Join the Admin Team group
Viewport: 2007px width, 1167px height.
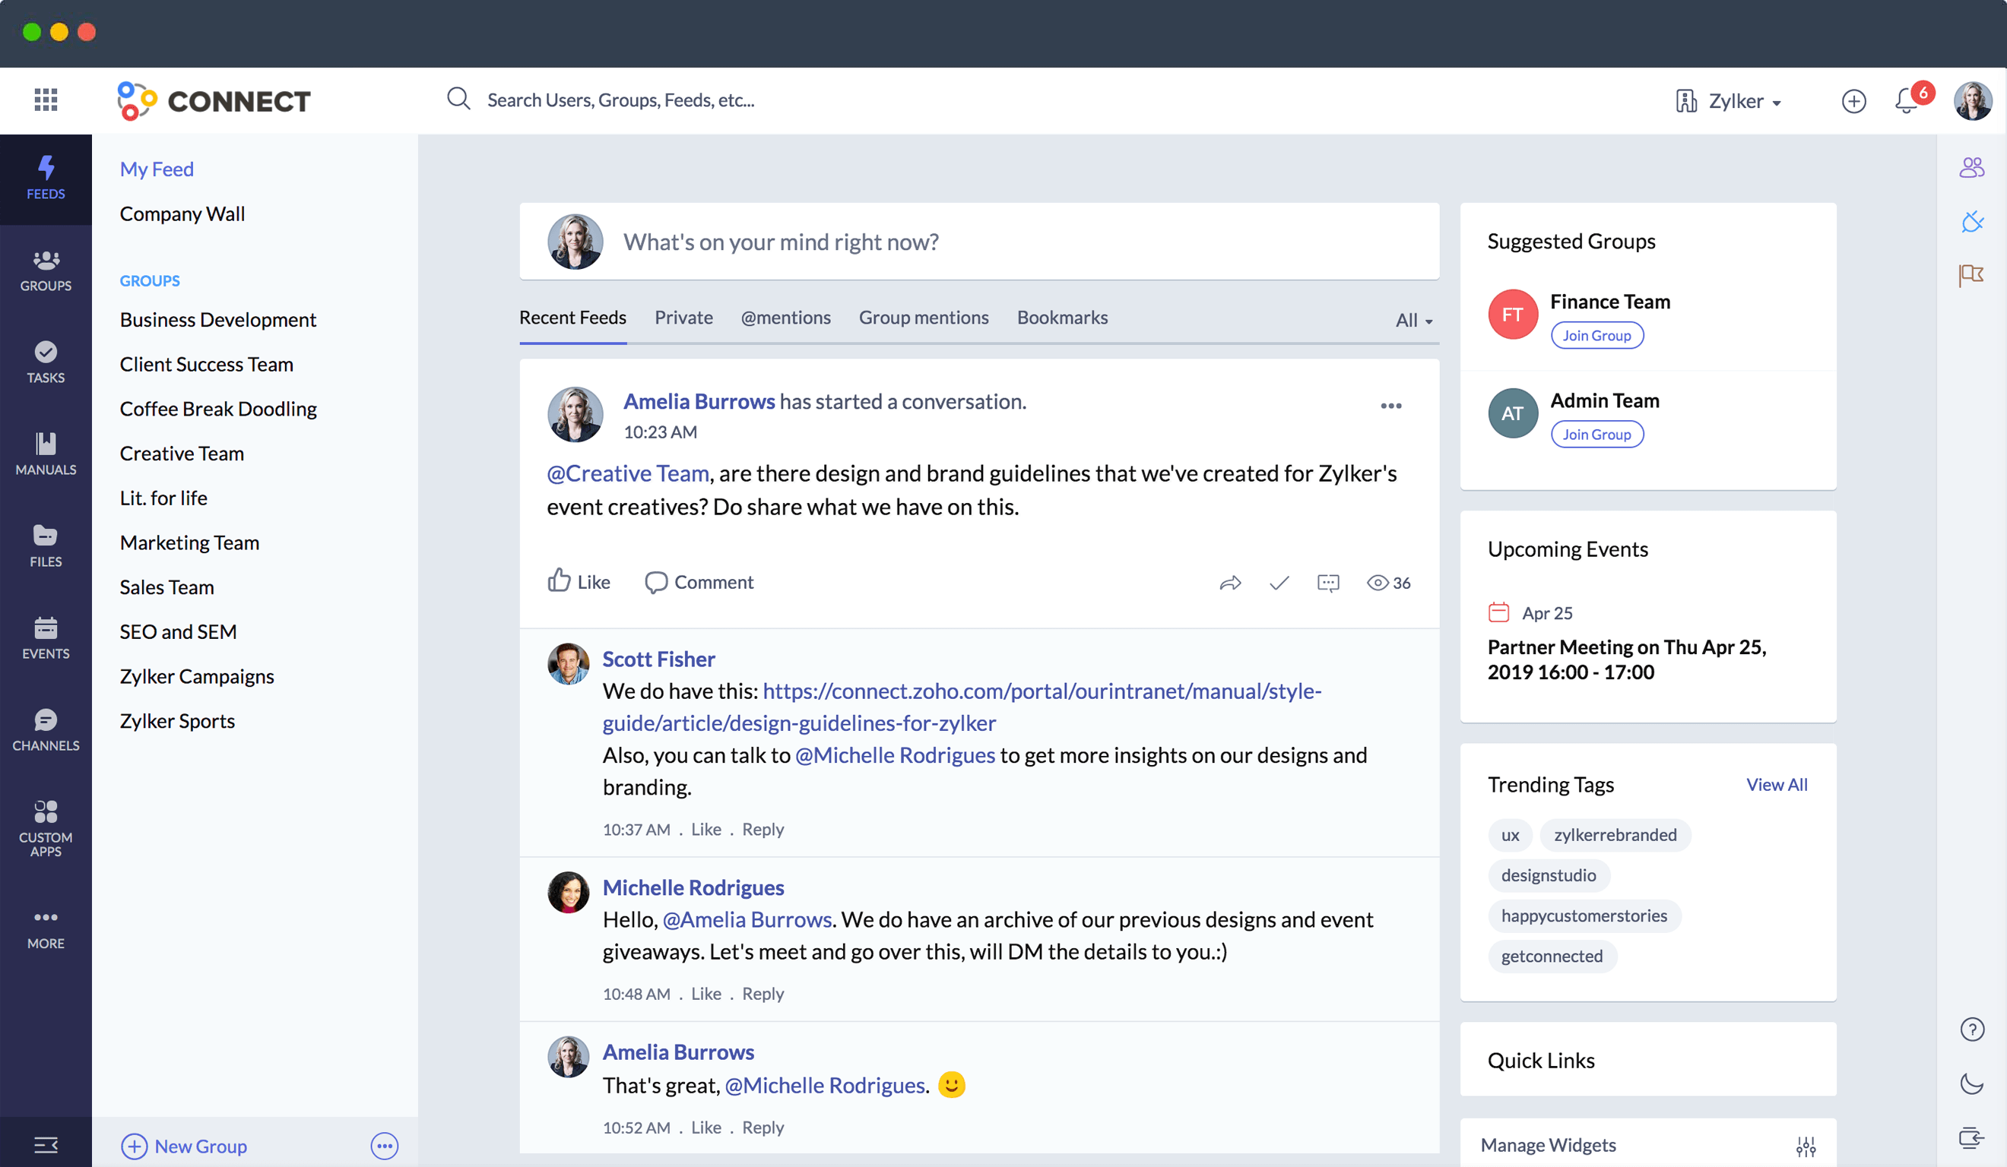pyautogui.click(x=1596, y=435)
